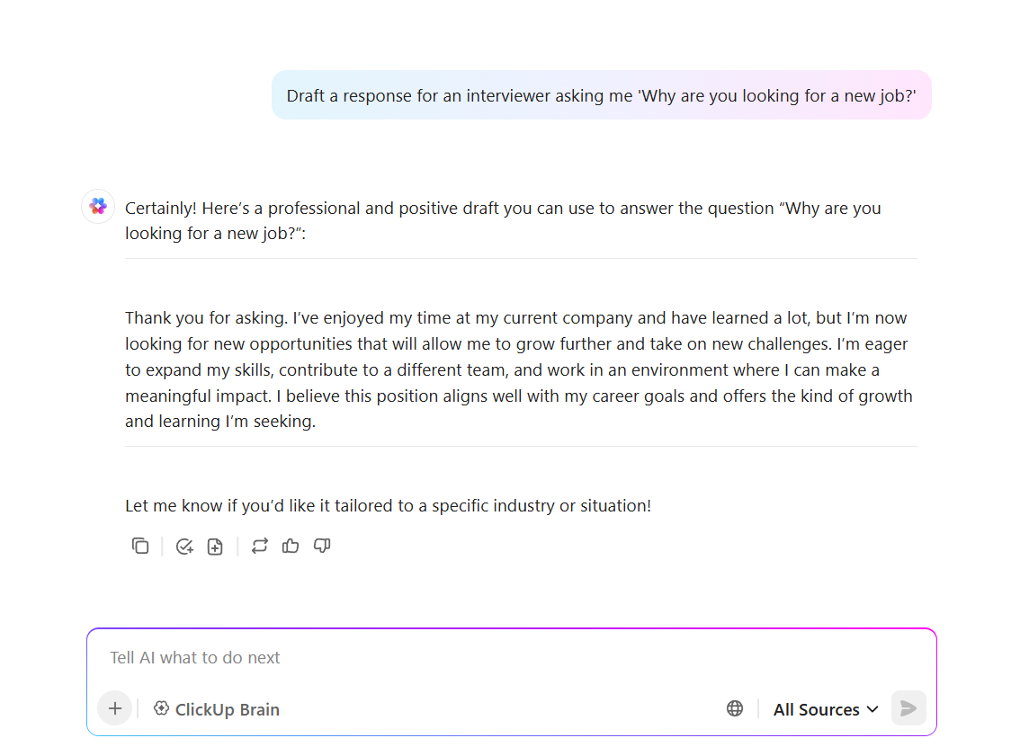The image size is (1020, 747).
Task: Click the divider line above the drafted answer
Action: [521, 259]
